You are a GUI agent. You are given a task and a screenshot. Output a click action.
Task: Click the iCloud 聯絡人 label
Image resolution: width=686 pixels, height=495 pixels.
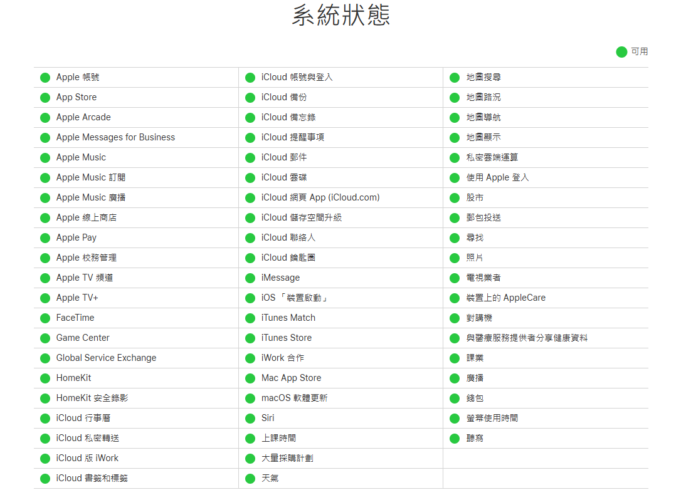(288, 237)
